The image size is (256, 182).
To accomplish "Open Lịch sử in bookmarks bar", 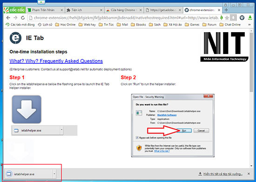I will [45, 25].
